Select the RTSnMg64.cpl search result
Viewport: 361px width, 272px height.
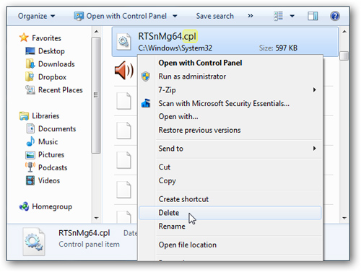point(225,42)
